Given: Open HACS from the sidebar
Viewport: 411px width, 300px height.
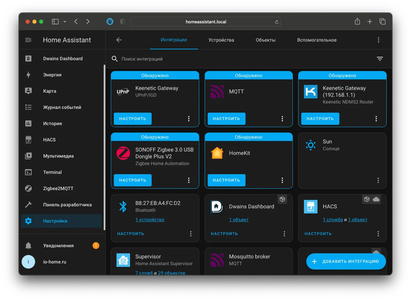Looking at the screenshot, I should pyautogui.click(x=61, y=140).
